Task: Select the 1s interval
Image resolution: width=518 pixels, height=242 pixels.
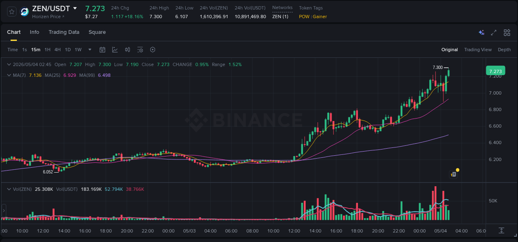Action: (24, 50)
